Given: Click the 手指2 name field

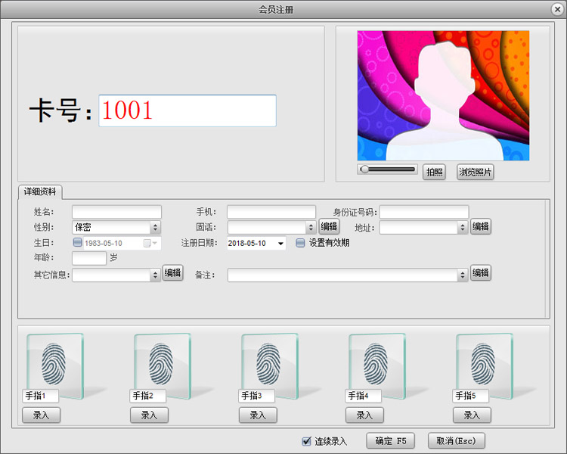Looking at the screenshot, I should 147,396.
